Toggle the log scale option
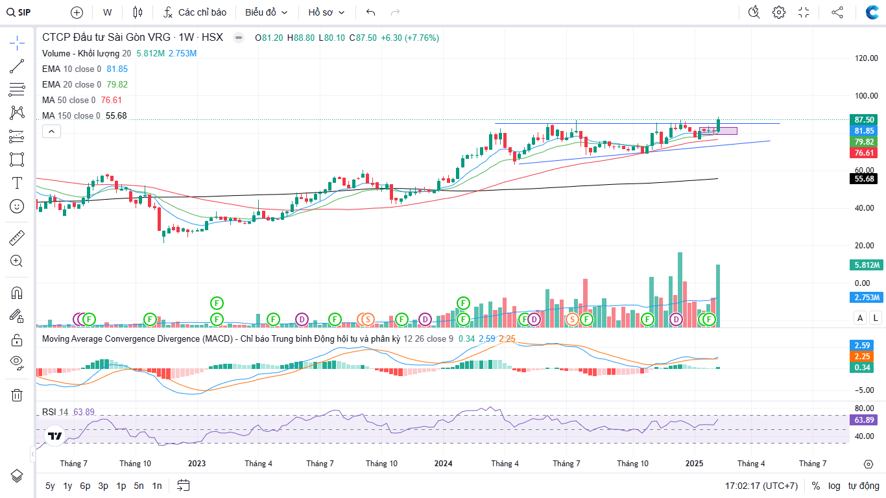The height and width of the screenshot is (498, 886). [x=834, y=486]
